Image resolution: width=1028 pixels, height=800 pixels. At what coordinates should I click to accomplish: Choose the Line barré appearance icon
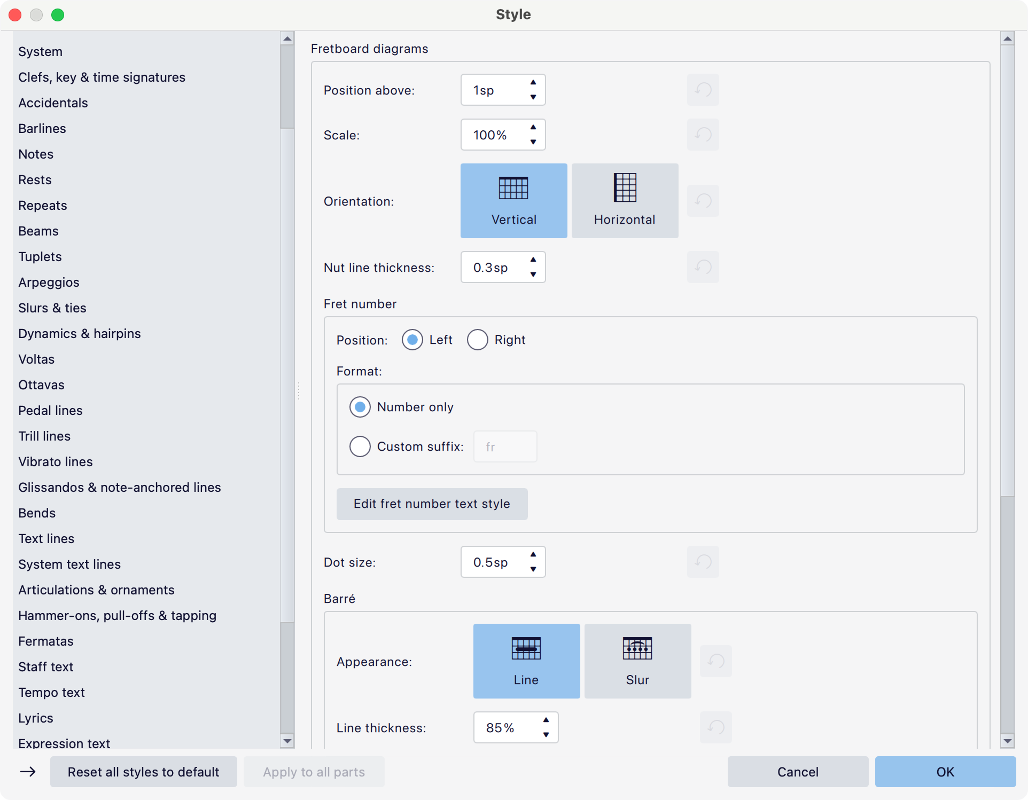[526, 661]
